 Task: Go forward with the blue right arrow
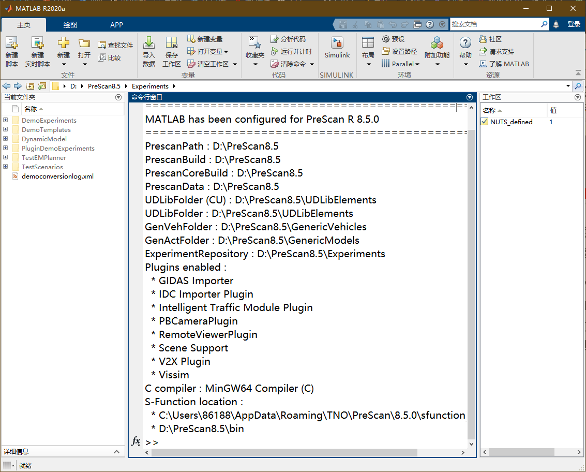(x=18, y=86)
